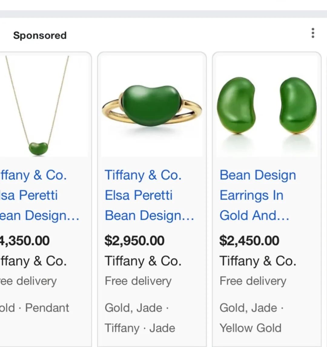Open the Bean Design Earrings In Gold link
The width and height of the screenshot is (327, 347).
[258, 195]
